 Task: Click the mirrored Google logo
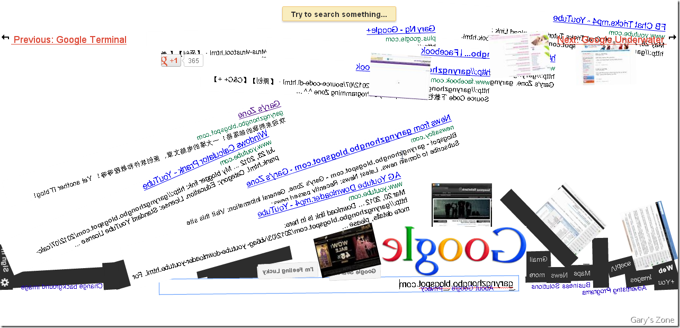454,250
